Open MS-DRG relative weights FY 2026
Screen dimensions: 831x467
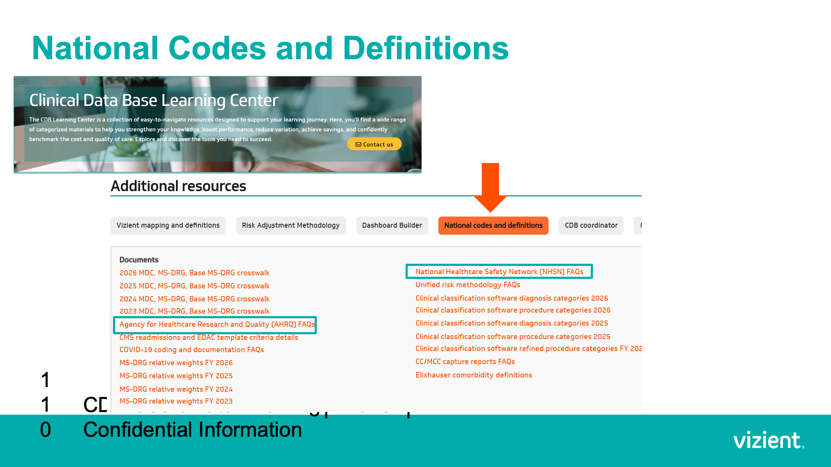[x=176, y=363]
